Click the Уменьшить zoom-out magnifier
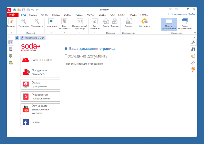204x144 pixels. pos(37,23)
